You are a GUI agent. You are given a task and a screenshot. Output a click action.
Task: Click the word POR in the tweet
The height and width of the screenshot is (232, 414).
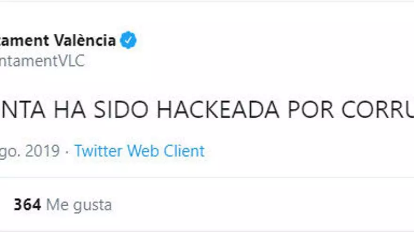click(x=310, y=109)
